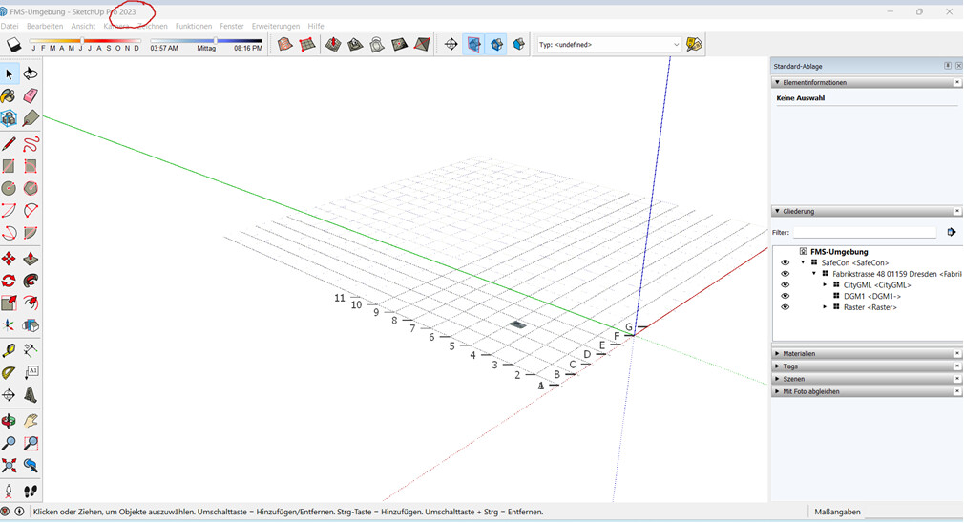The height and width of the screenshot is (523, 964).
Task: Click the Walk footprints tool
Action: coord(31,491)
